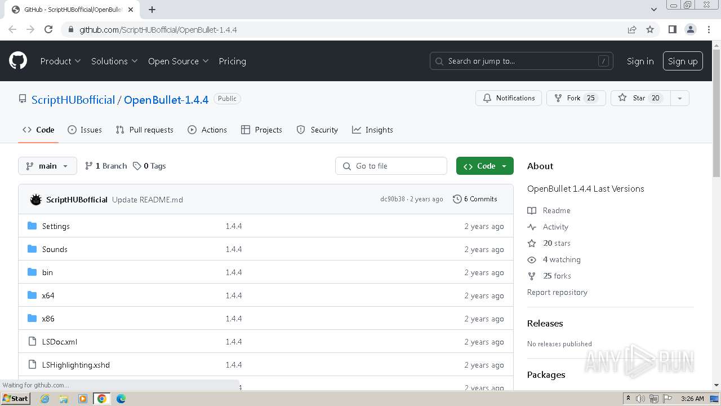Image resolution: width=721 pixels, height=406 pixels.
Task: Click the x64 folder icon
Action: [x=32, y=295]
